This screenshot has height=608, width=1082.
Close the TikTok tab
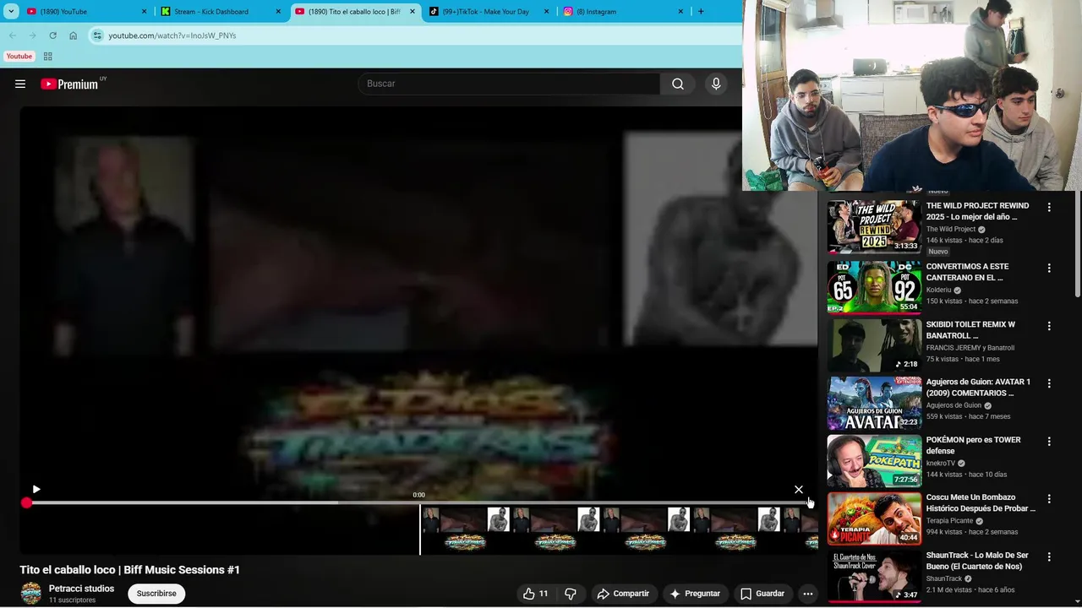[547, 12]
